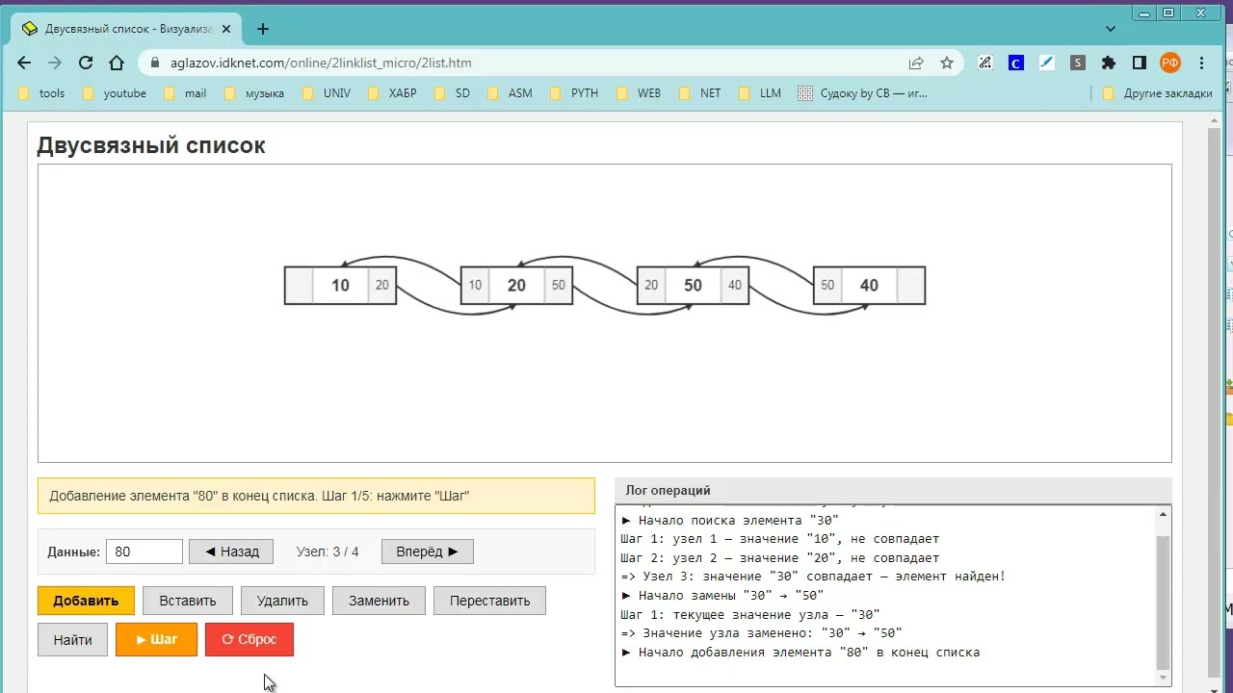Click the yellow status message about element 80
This screenshot has width=1233, height=693.
click(x=316, y=496)
